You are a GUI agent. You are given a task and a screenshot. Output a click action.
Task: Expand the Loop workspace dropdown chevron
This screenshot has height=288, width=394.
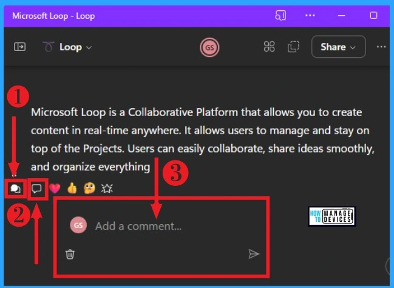coord(89,47)
